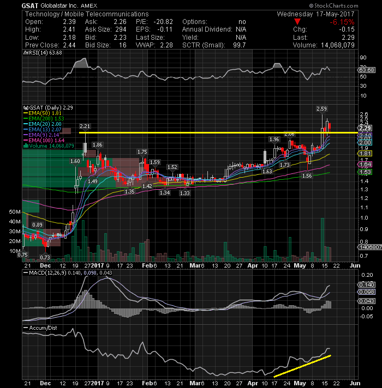Select the 1.96 April price label

point(274,140)
